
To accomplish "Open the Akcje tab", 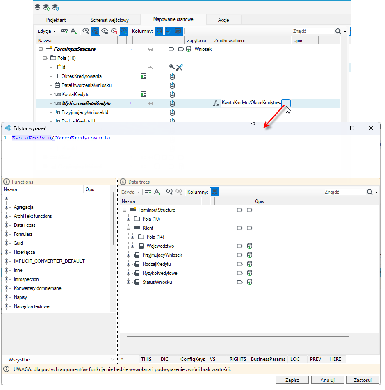I will click(223, 20).
